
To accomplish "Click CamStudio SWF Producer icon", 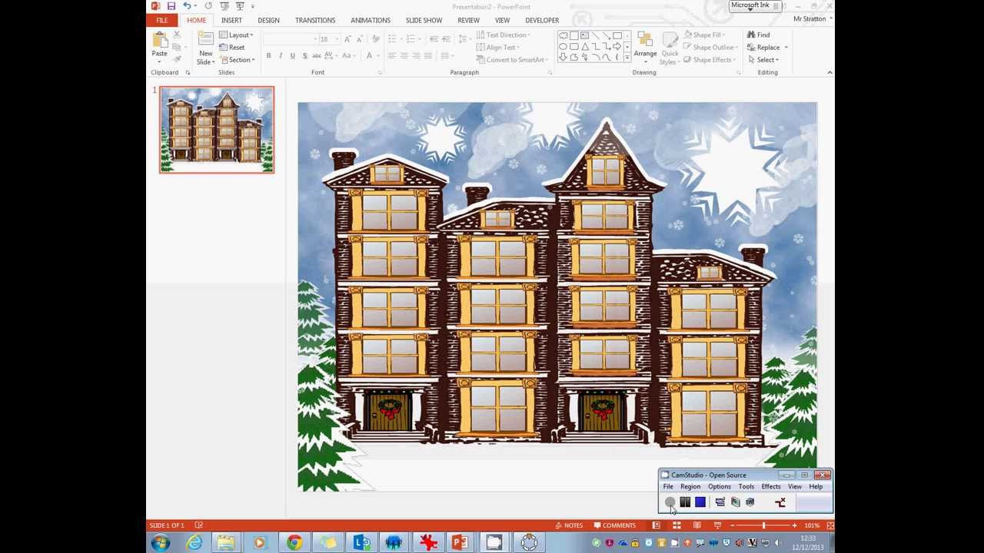I will click(x=750, y=502).
